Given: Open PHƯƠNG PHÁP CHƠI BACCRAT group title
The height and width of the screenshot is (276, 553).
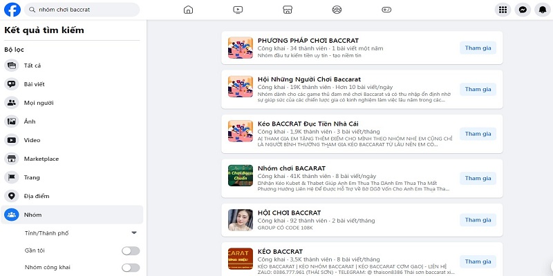Looking at the screenshot, I should click(x=308, y=41).
